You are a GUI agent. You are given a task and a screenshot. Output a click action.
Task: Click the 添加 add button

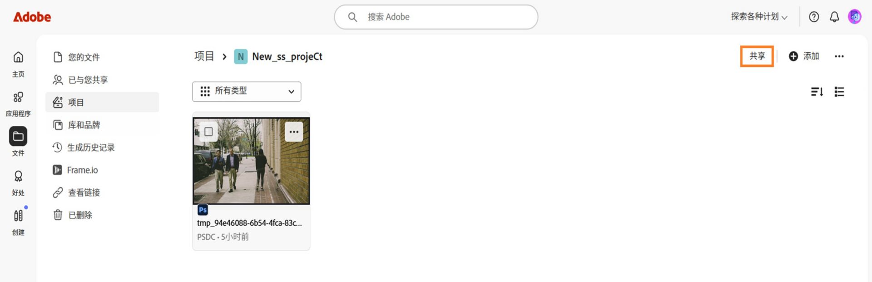click(804, 56)
